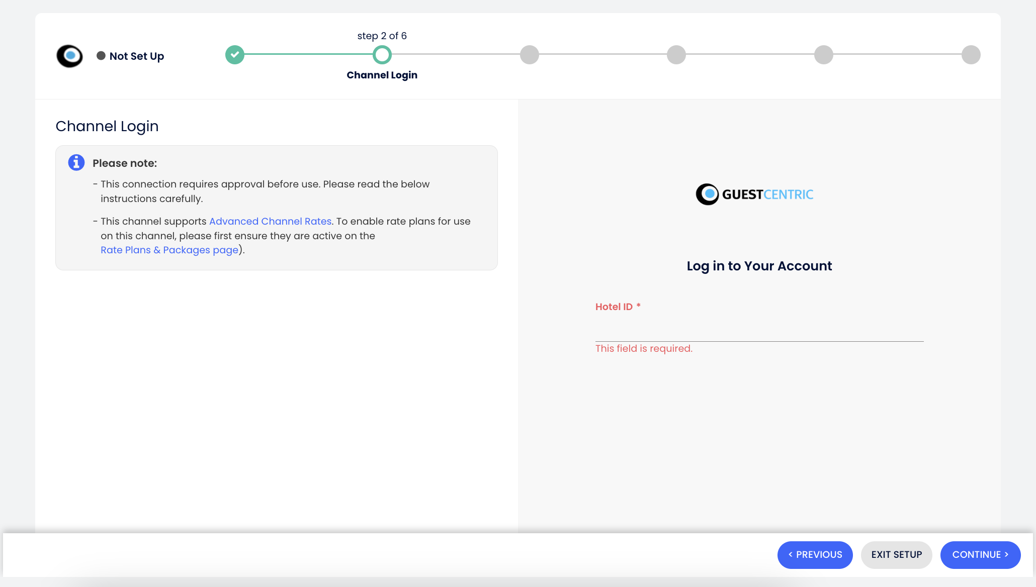Screen dimensions: 1036x587
Task: Click the step 2 of 6 text
Action: click(382, 36)
